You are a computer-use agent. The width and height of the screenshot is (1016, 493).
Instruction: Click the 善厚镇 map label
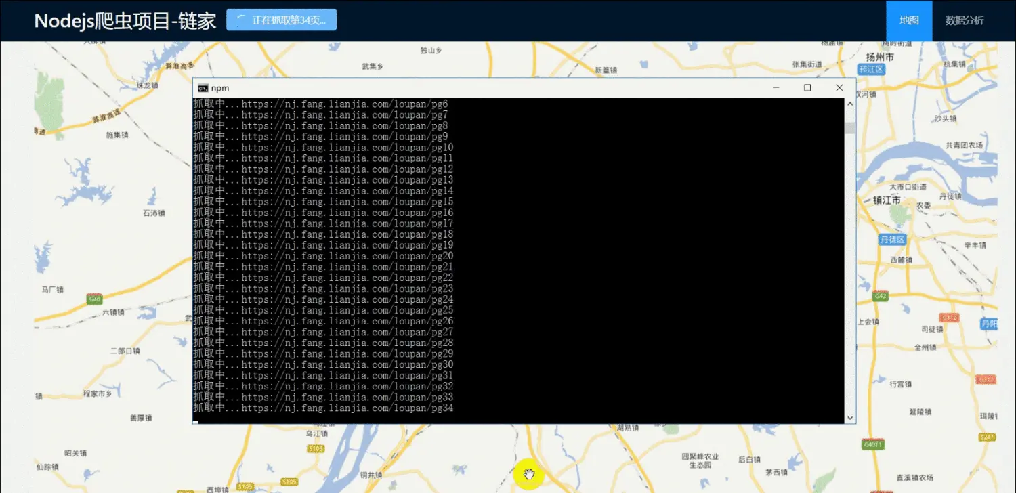coord(141,419)
